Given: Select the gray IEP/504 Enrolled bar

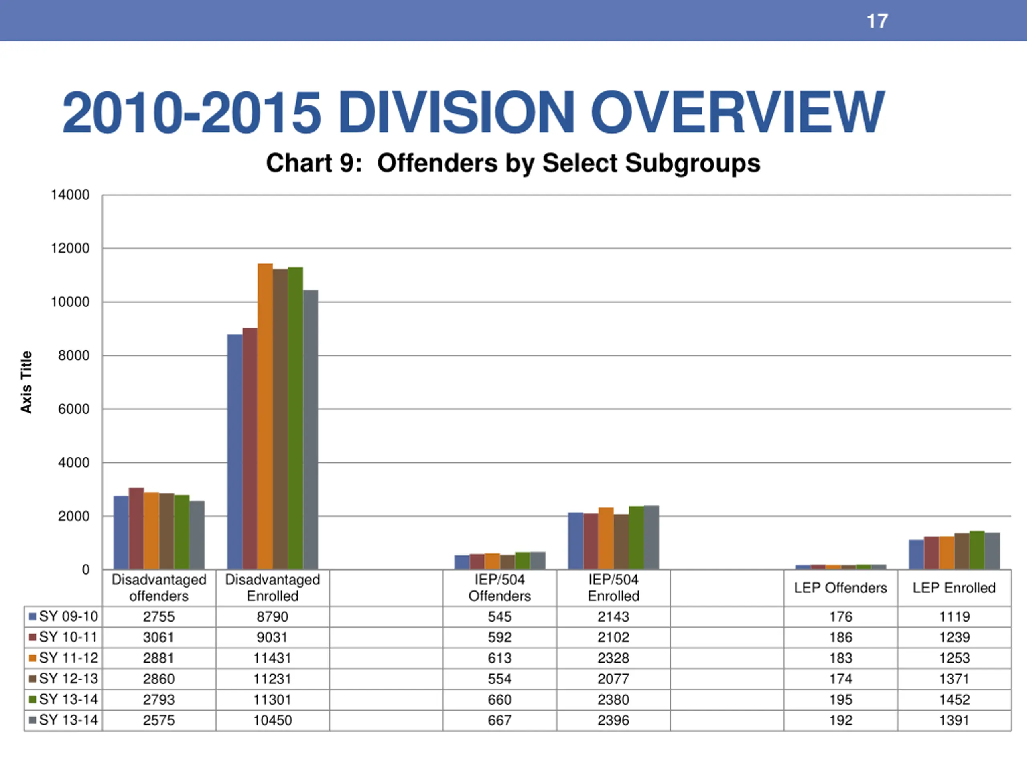Looking at the screenshot, I should pyautogui.click(x=652, y=537).
